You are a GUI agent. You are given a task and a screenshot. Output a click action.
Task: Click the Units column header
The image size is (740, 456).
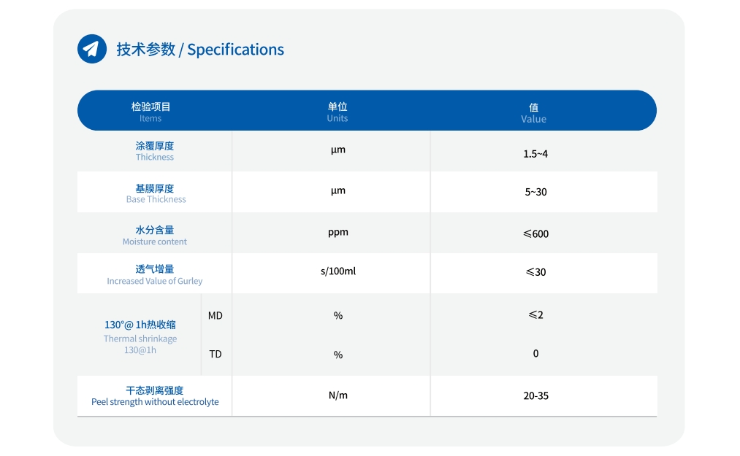point(337,112)
